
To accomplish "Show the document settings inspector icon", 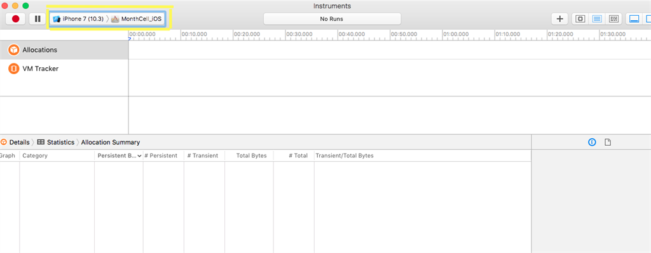I will point(608,143).
